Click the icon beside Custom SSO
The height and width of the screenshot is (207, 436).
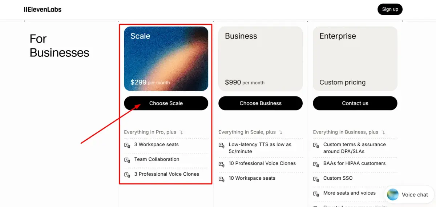tap(316, 179)
